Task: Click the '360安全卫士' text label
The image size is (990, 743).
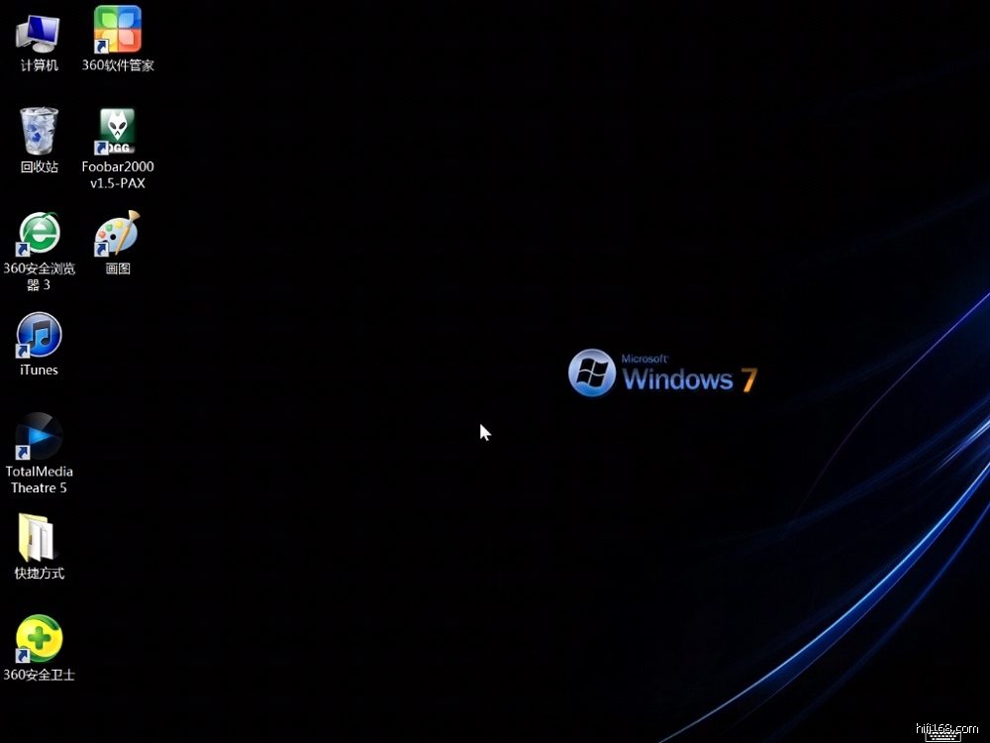Action: pos(40,675)
